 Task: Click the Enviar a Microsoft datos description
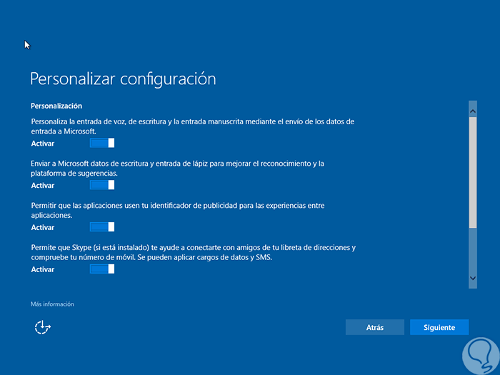(178, 168)
